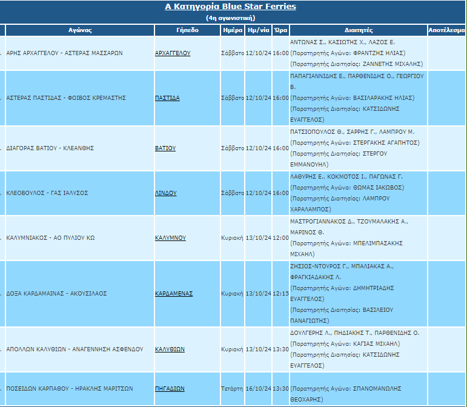Select the (4η αγωνιστική) subtitle text

pyautogui.click(x=231, y=18)
